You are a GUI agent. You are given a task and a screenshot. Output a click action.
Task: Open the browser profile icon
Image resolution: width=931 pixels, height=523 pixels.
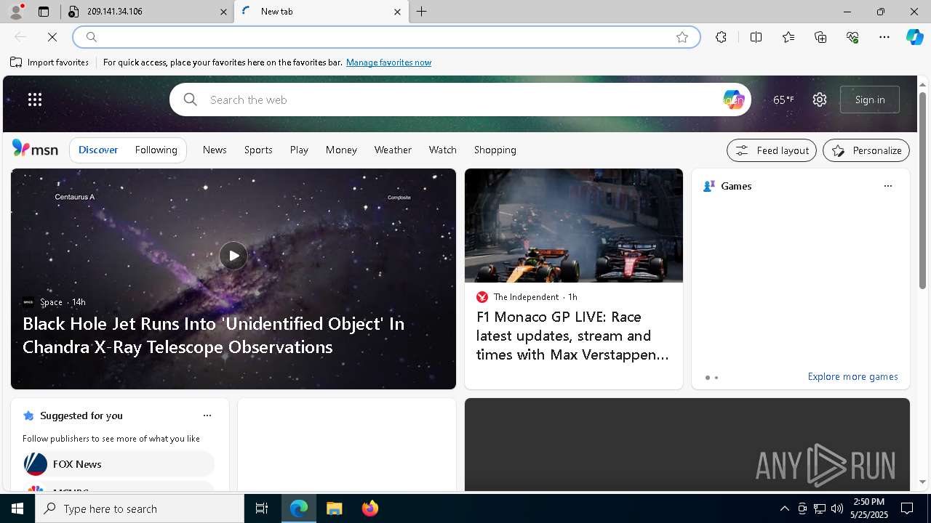pyautogui.click(x=15, y=12)
